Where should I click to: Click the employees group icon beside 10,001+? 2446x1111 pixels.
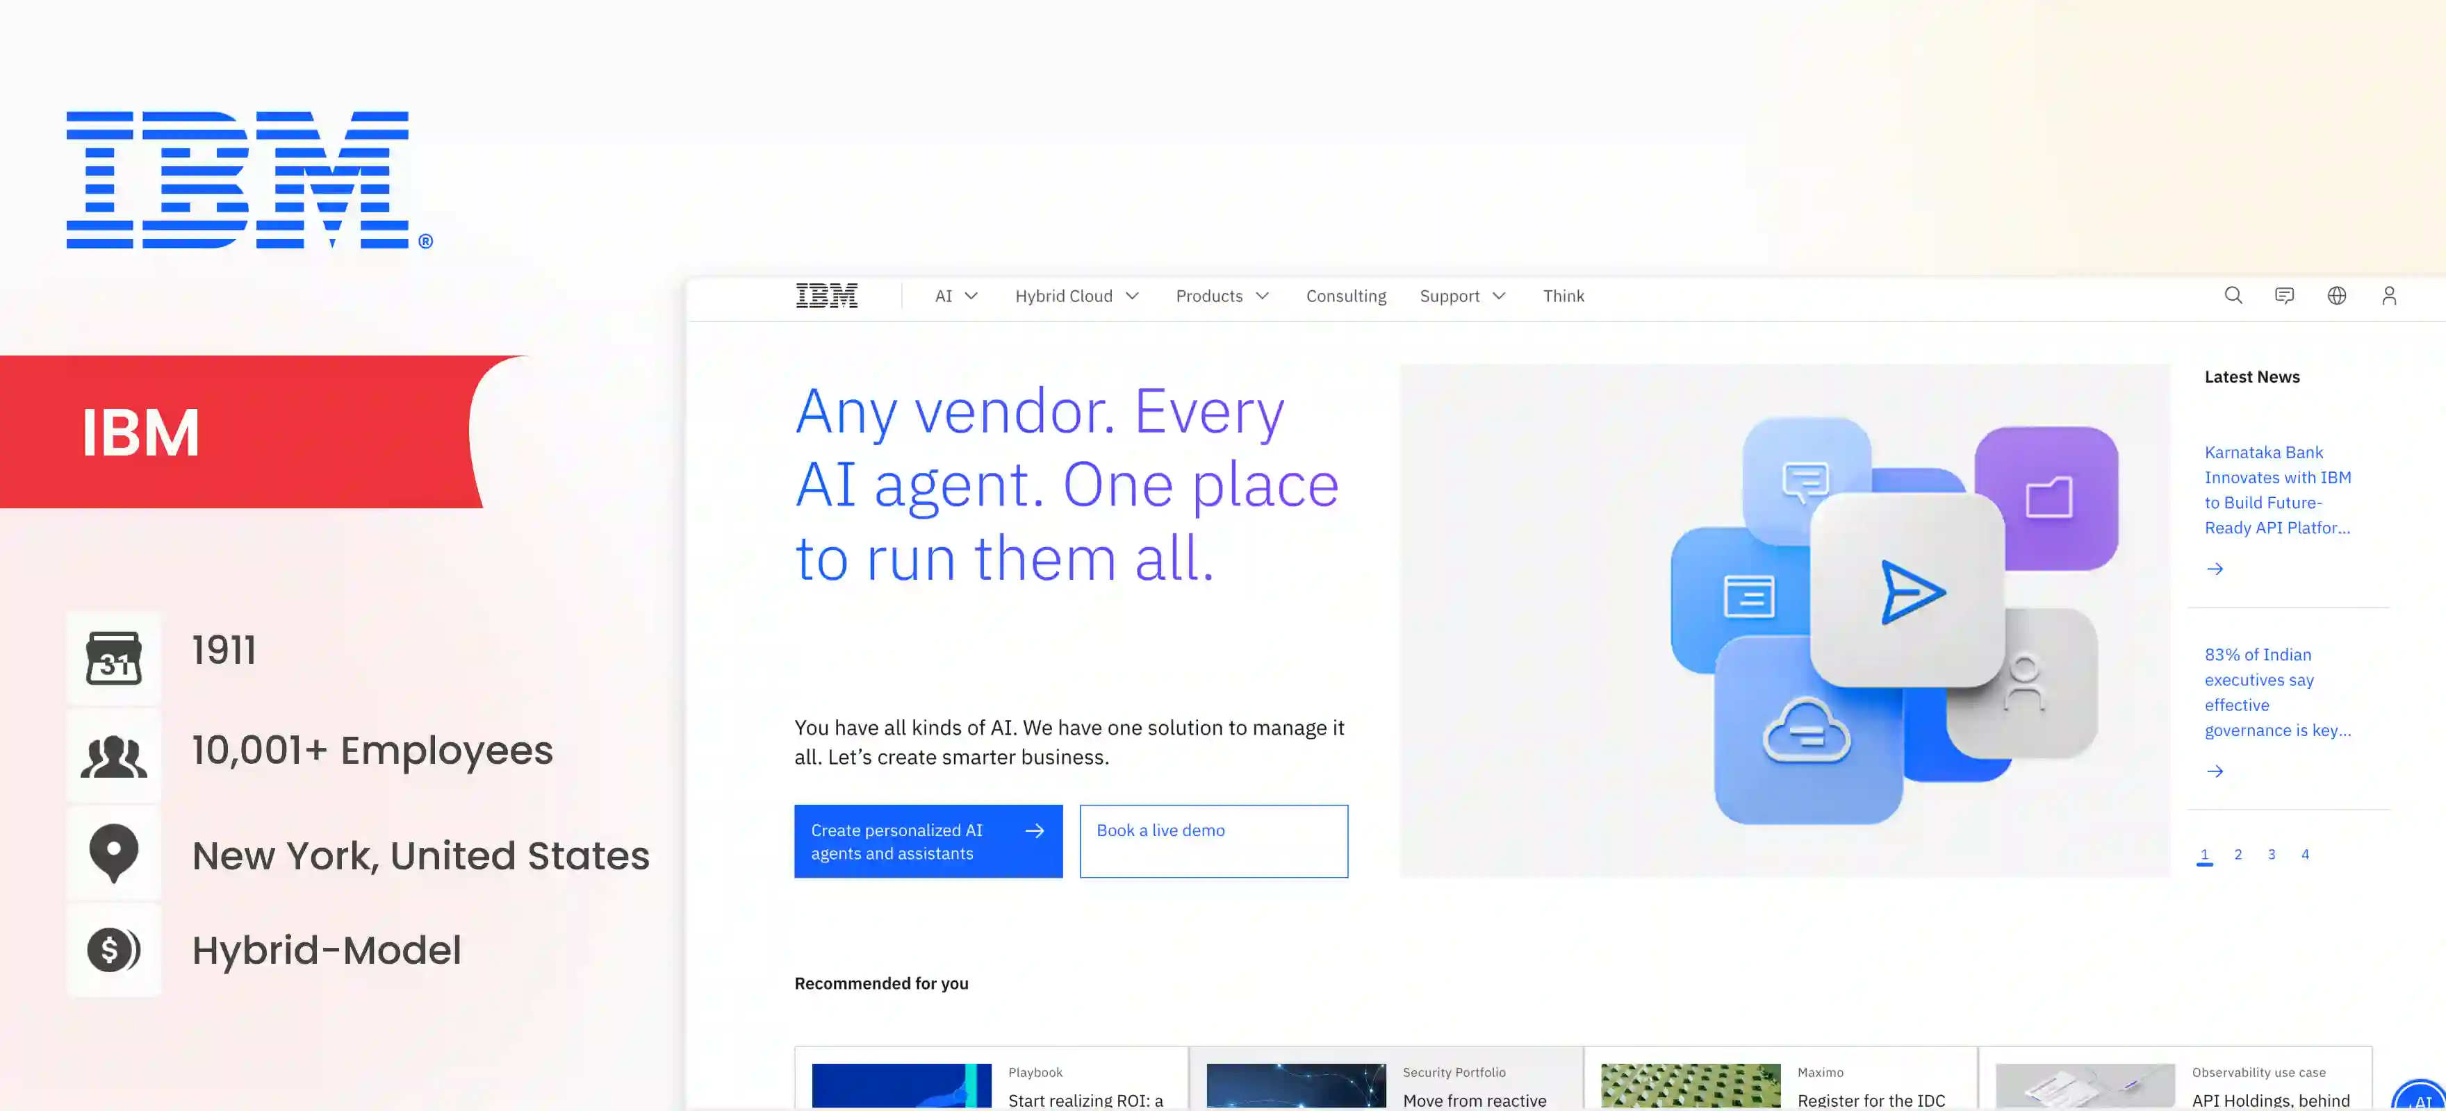[113, 754]
